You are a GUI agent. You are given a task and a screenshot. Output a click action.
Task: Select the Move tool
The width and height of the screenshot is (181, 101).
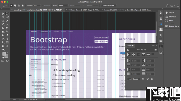tap(3, 13)
